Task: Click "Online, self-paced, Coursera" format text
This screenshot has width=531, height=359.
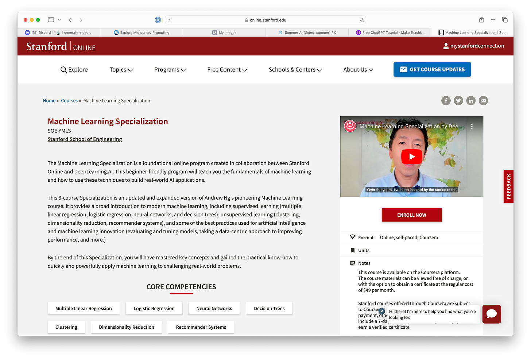Action: click(x=409, y=238)
